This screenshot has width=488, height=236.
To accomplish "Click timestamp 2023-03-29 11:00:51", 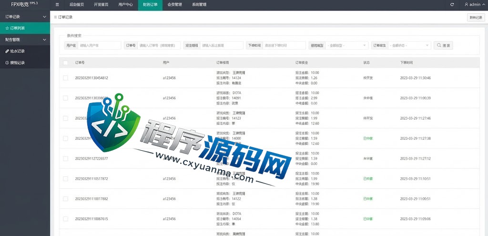I will pos(416,199).
